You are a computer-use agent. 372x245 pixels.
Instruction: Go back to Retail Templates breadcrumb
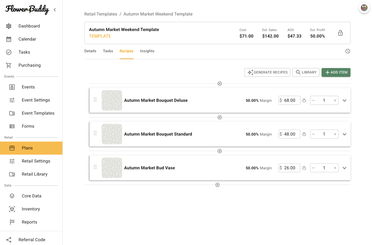[101, 14]
